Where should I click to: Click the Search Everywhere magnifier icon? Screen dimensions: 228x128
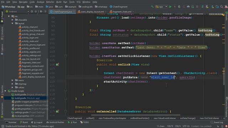click(x=222, y=7)
